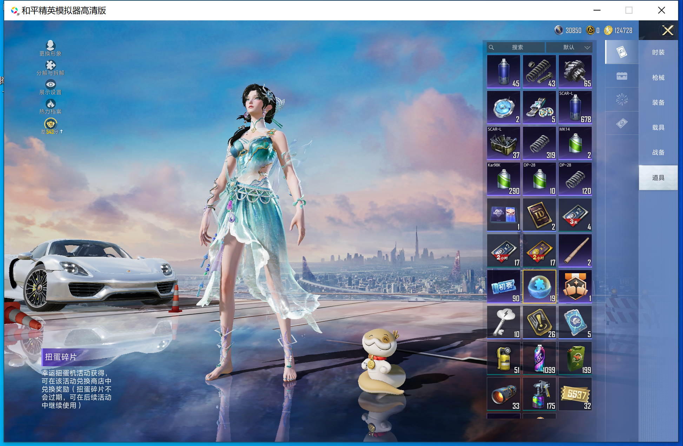Switch to the 枪械 tab

point(658,77)
